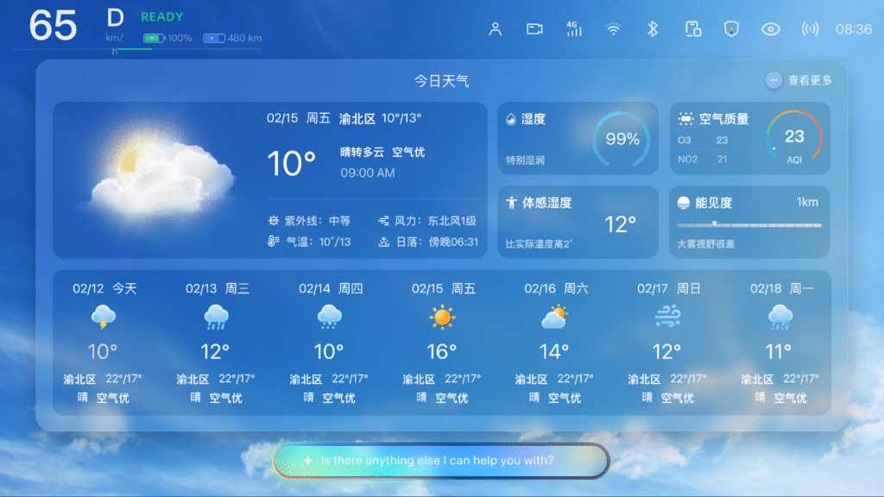Tap the 16° forecast for 周五
884x497 pixels.
tap(441, 352)
